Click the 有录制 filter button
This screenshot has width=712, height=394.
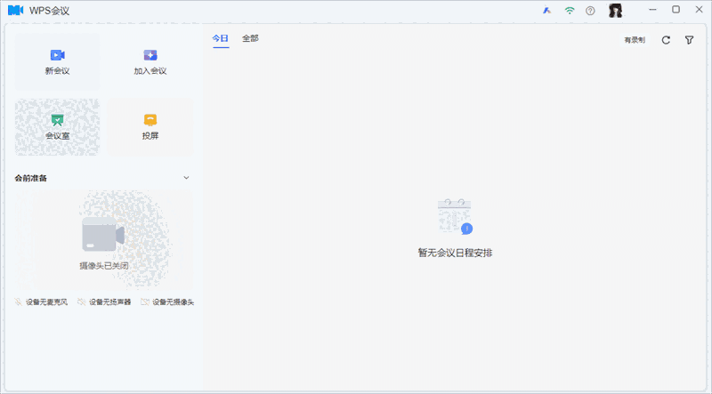click(635, 40)
